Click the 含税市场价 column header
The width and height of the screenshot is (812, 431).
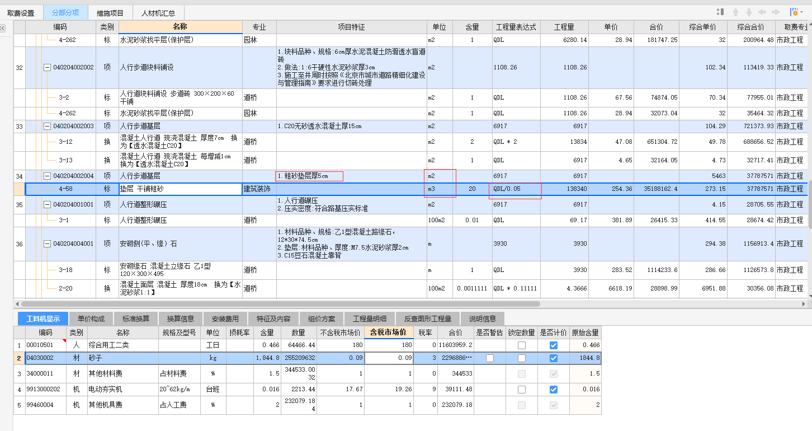click(x=388, y=332)
